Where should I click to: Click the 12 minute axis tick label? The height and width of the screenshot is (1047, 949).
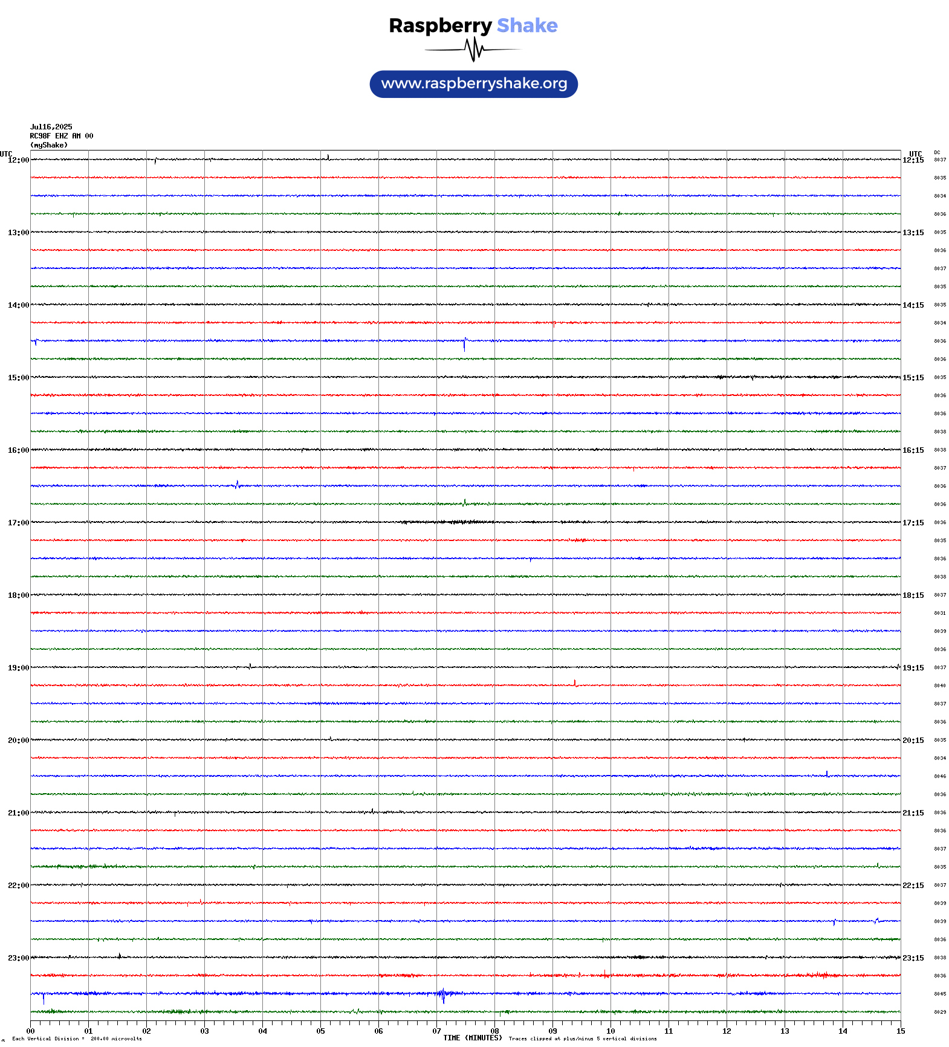click(727, 1031)
